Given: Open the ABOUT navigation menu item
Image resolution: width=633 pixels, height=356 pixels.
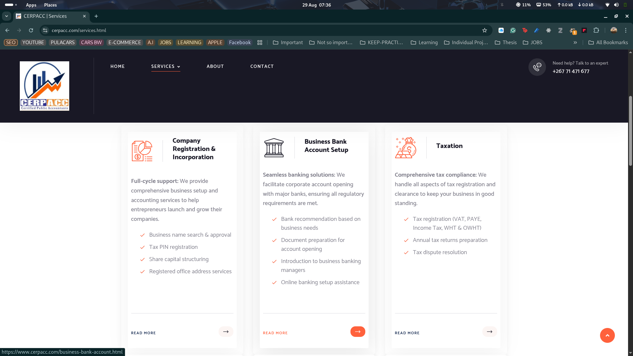Looking at the screenshot, I should [215, 66].
